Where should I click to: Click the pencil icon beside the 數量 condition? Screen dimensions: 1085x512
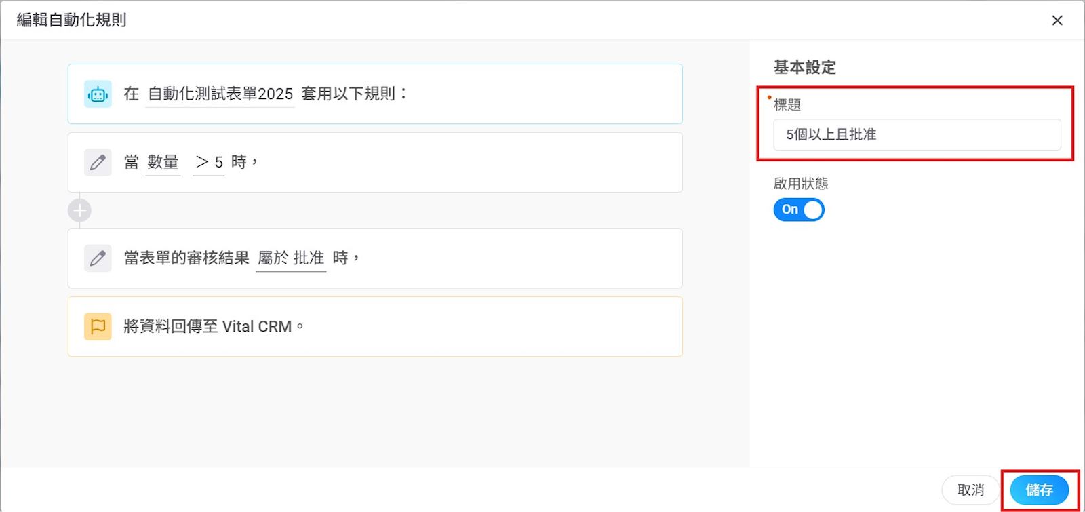[x=98, y=163]
